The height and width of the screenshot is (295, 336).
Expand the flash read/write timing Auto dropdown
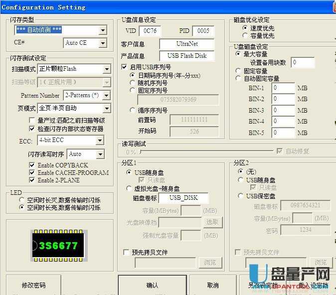click(100, 154)
